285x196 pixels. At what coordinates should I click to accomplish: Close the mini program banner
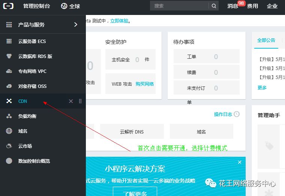coord(240,162)
